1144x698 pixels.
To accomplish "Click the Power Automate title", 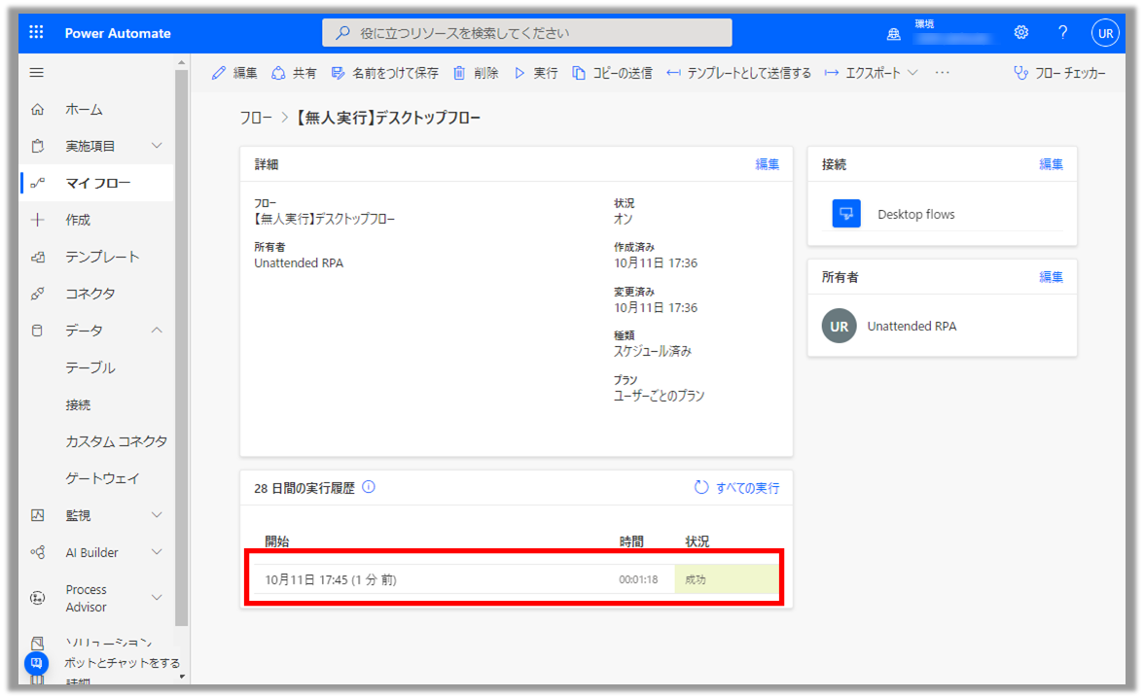I will (x=118, y=34).
